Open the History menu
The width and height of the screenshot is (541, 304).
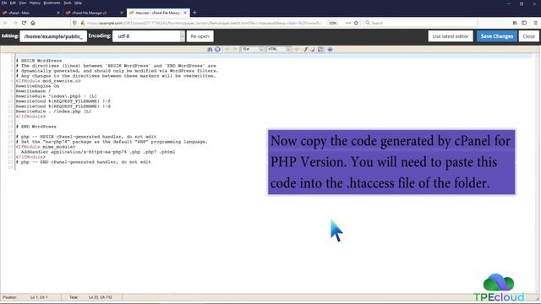(35, 3)
